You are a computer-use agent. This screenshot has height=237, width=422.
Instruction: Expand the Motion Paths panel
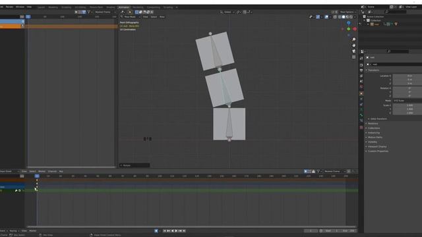point(375,138)
